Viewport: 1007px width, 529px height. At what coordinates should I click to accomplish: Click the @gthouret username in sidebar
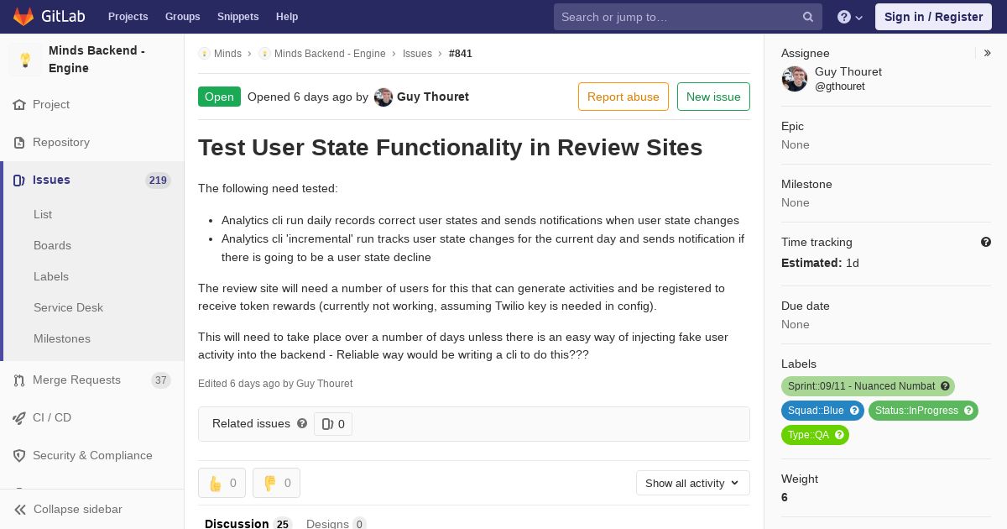pyautogui.click(x=840, y=86)
